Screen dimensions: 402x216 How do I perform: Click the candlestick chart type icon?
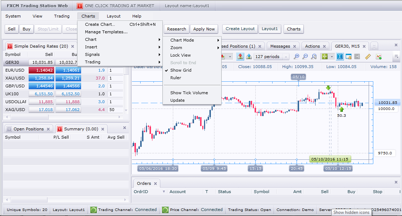[x=223, y=56]
